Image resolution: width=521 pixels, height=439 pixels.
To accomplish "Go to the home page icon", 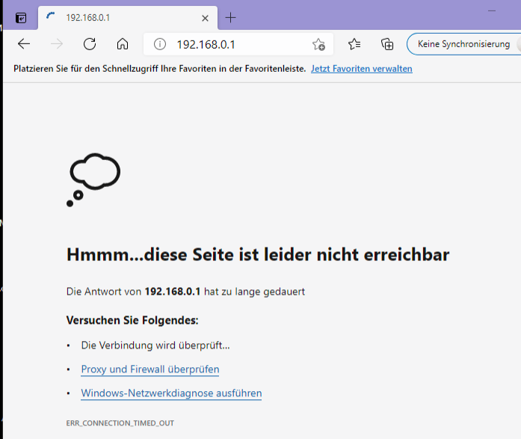I will 123,44.
